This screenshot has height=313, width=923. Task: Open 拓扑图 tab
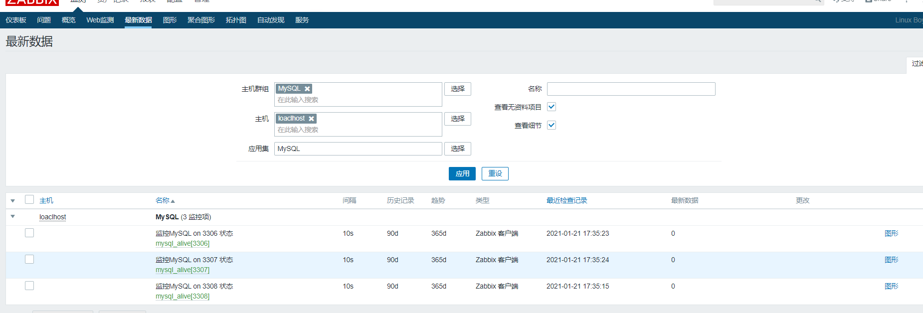236,20
